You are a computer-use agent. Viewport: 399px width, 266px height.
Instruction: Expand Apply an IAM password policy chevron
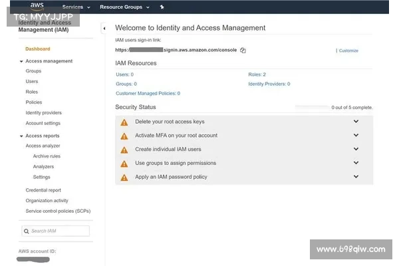(356, 176)
